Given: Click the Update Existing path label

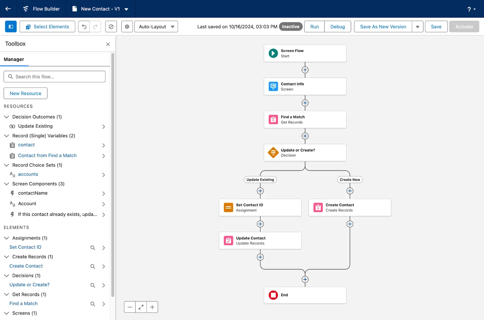Looking at the screenshot, I should click(x=260, y=180).
